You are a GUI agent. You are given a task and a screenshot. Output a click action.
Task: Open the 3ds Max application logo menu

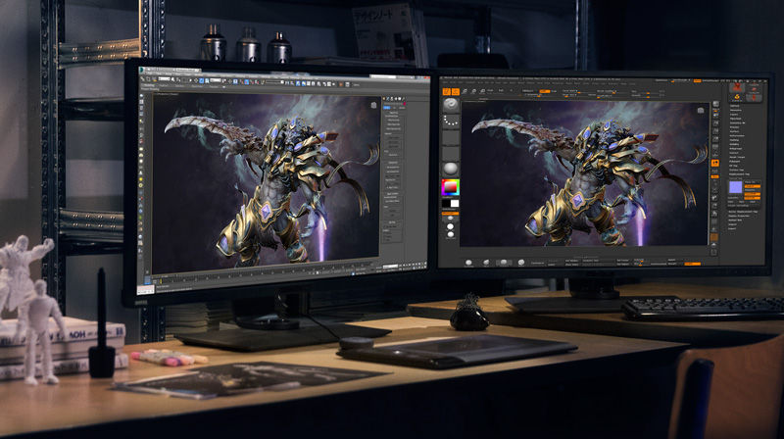(x=142, y=71)
